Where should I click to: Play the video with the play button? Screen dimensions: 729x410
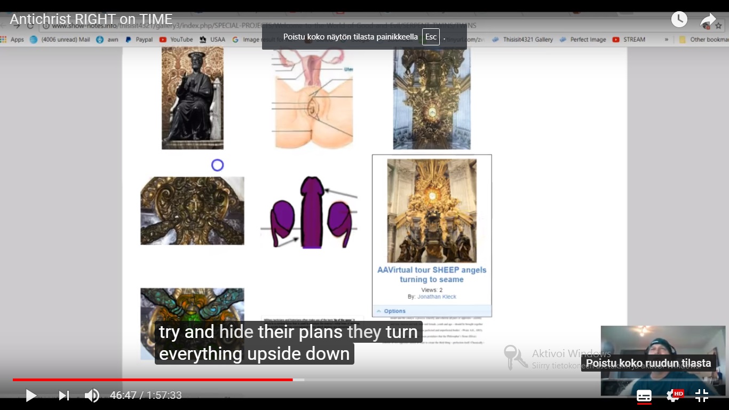[31, 396]
